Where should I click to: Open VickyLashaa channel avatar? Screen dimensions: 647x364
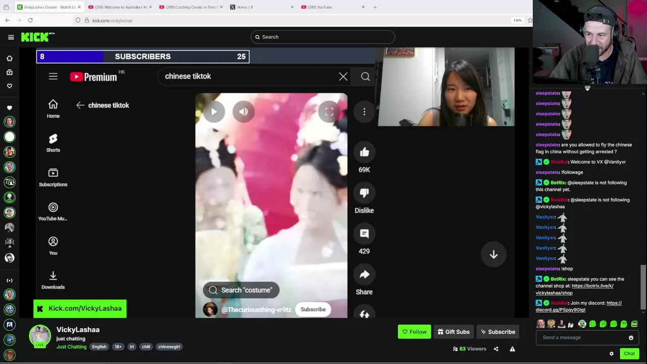coord(39,336)
